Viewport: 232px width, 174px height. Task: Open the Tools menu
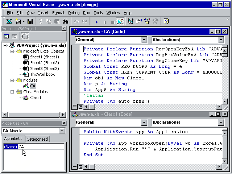pos(98,13)
